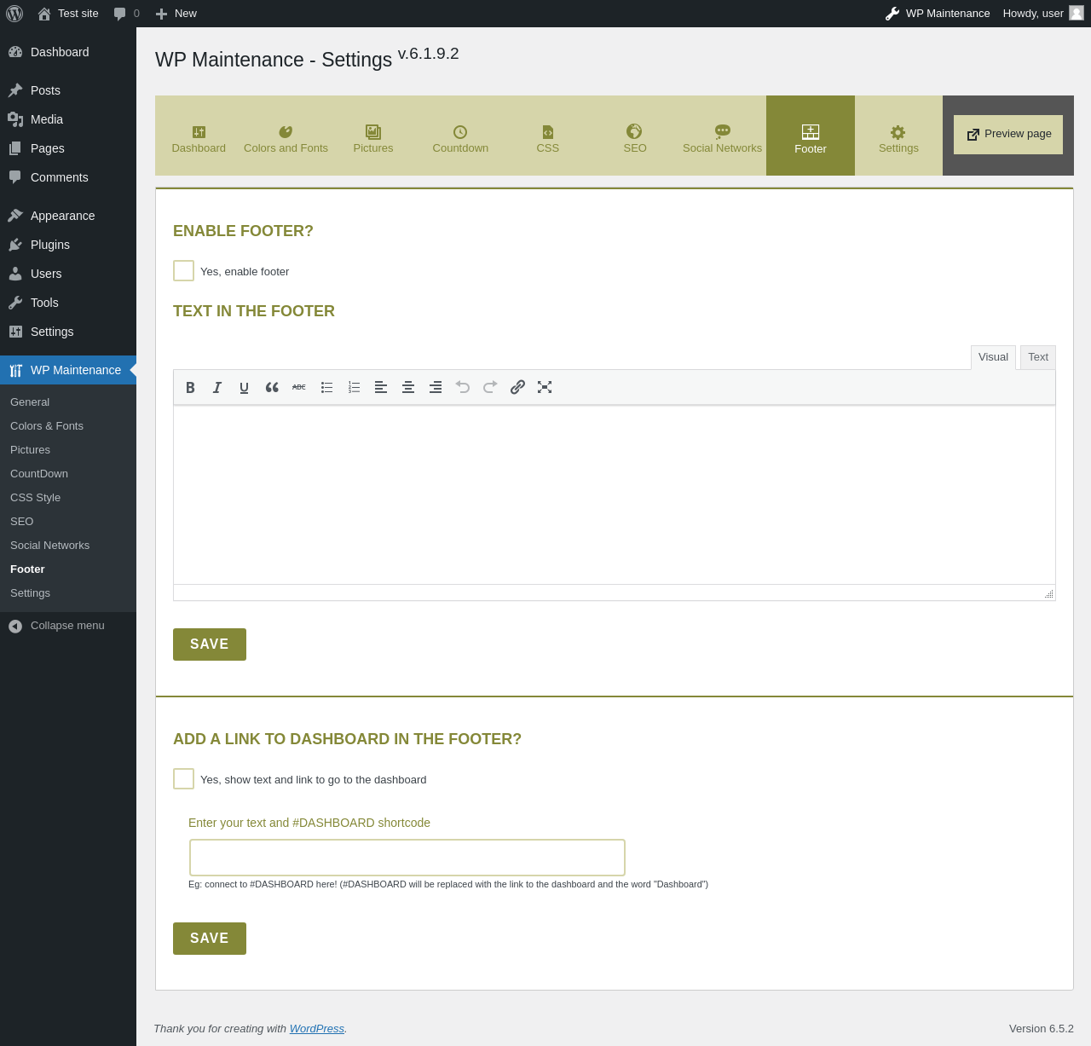This screenshot has width=1091, height=1046.
Task: Switch to the Pictures tab
Action: [x=373, y=136]
